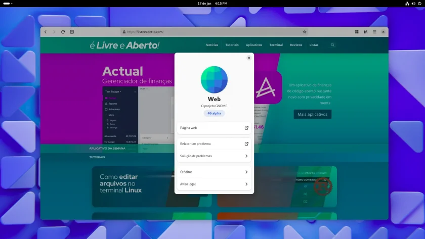The width and height of the screenshot is (425, 239).
Task: Bookmark this page with star icon
Action: coord(305,32)
